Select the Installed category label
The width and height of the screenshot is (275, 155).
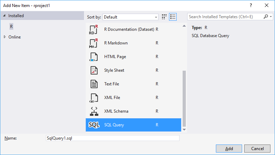click(16, 16)
